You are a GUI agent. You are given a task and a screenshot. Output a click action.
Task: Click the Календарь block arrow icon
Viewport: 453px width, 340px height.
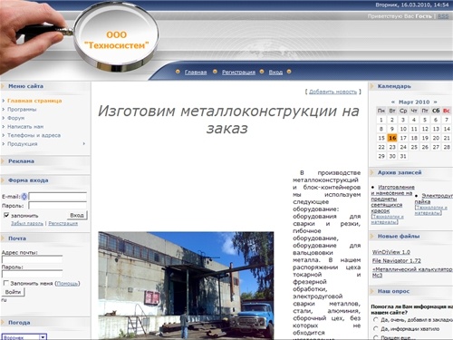click(x=372, y=86)
